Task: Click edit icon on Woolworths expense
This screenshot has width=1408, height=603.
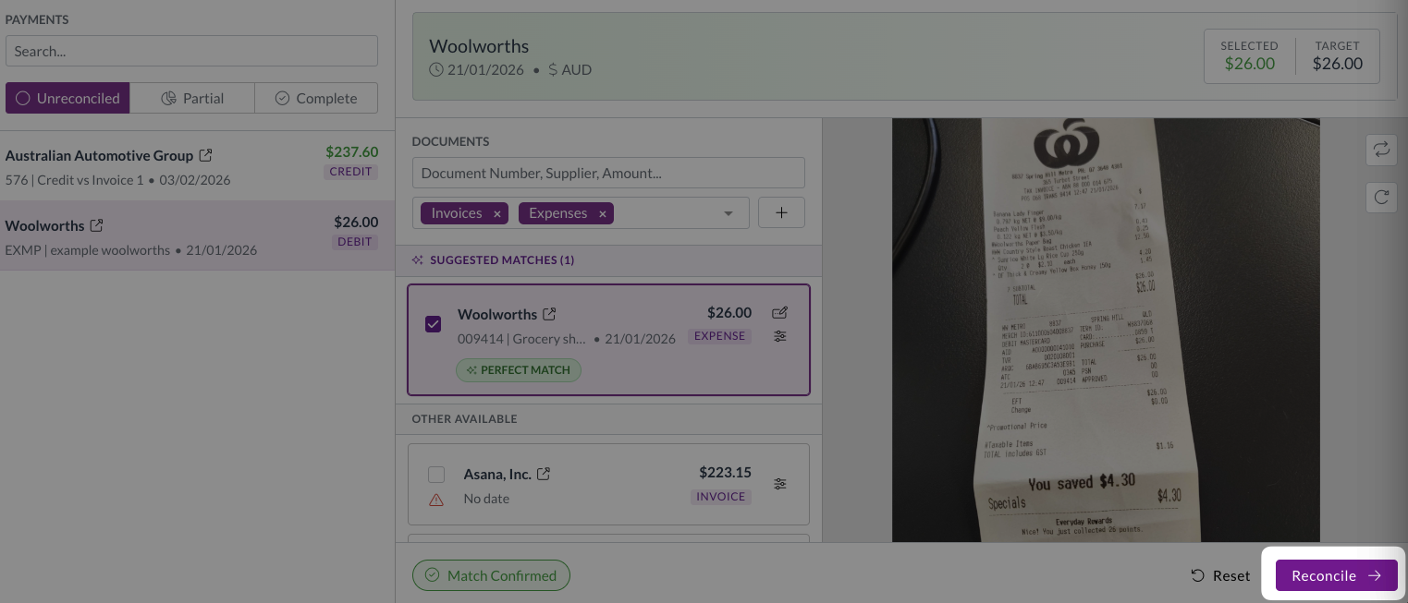Action: point(779,313)
